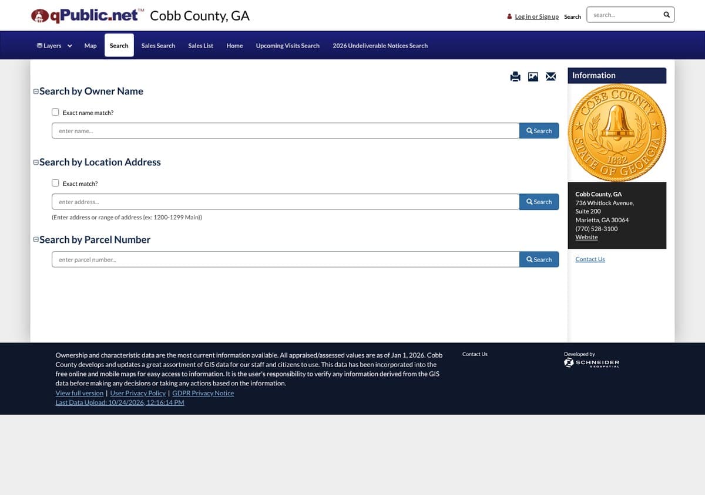Collapse the Search by Location Address section
This screenshot has width=705, height=495.
click(x=36, y=162)
